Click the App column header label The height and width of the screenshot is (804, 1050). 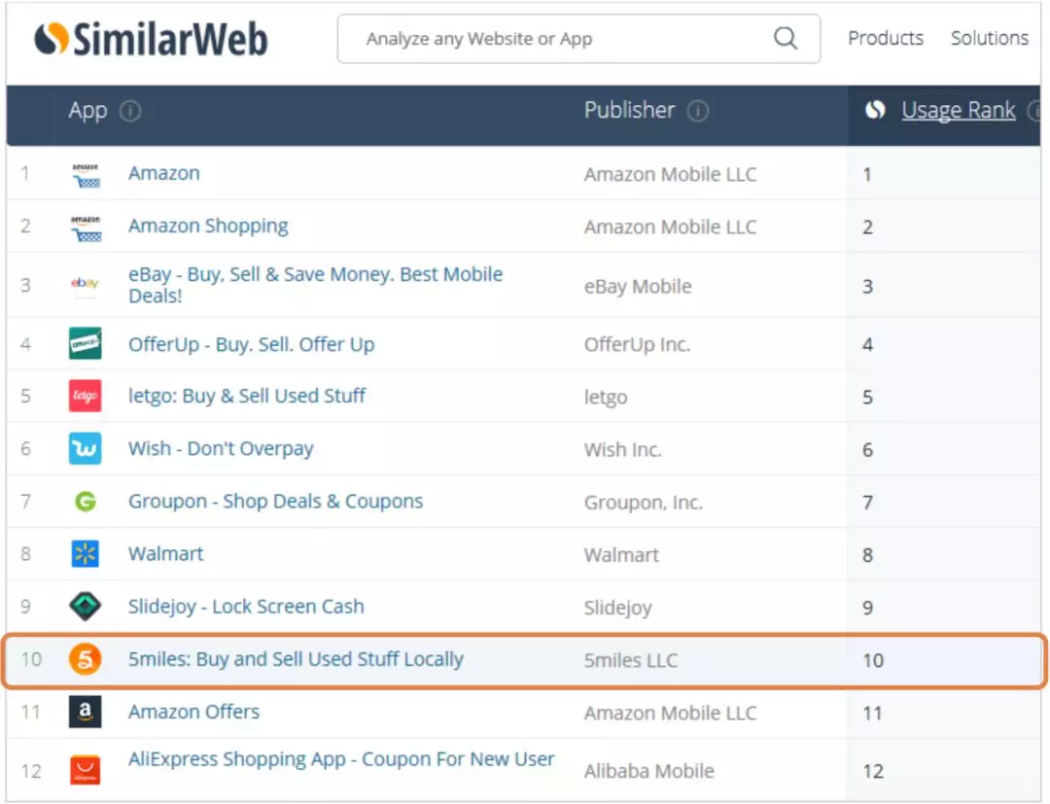coord(87,111)
